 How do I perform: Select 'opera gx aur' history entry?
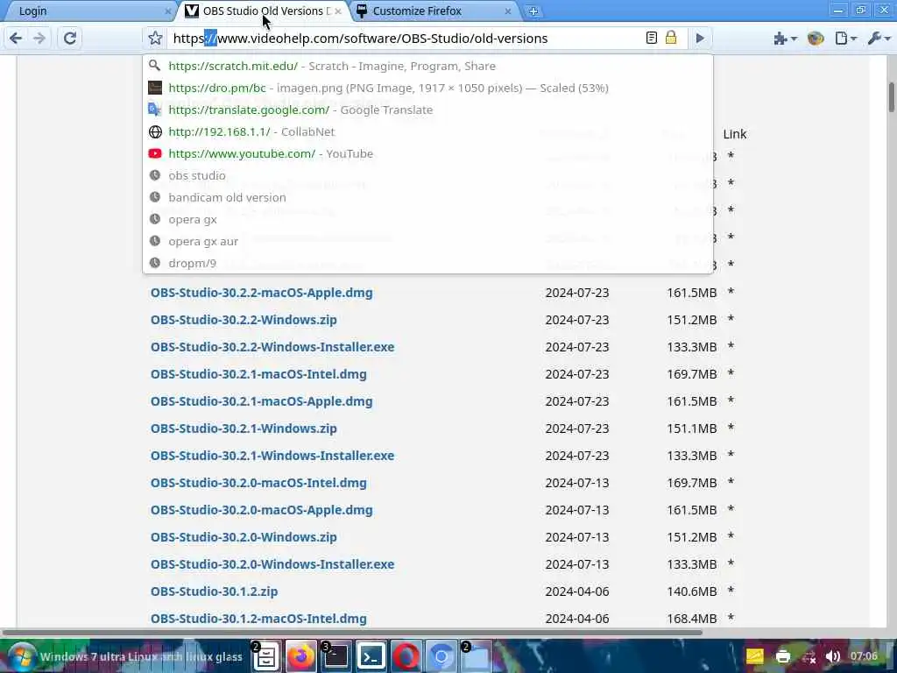click(x=427, y=241)
